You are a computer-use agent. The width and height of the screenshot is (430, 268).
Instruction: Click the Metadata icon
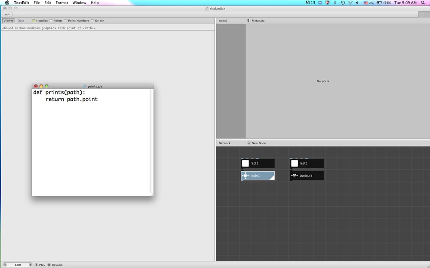(x=249, y=21)
